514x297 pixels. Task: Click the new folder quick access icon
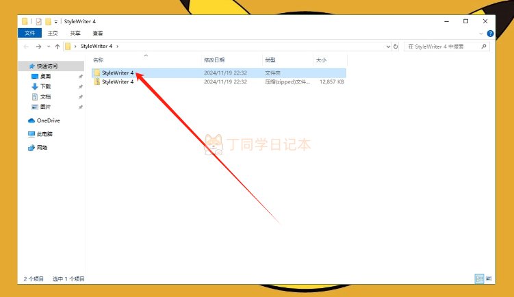click(x=48, y=22)
